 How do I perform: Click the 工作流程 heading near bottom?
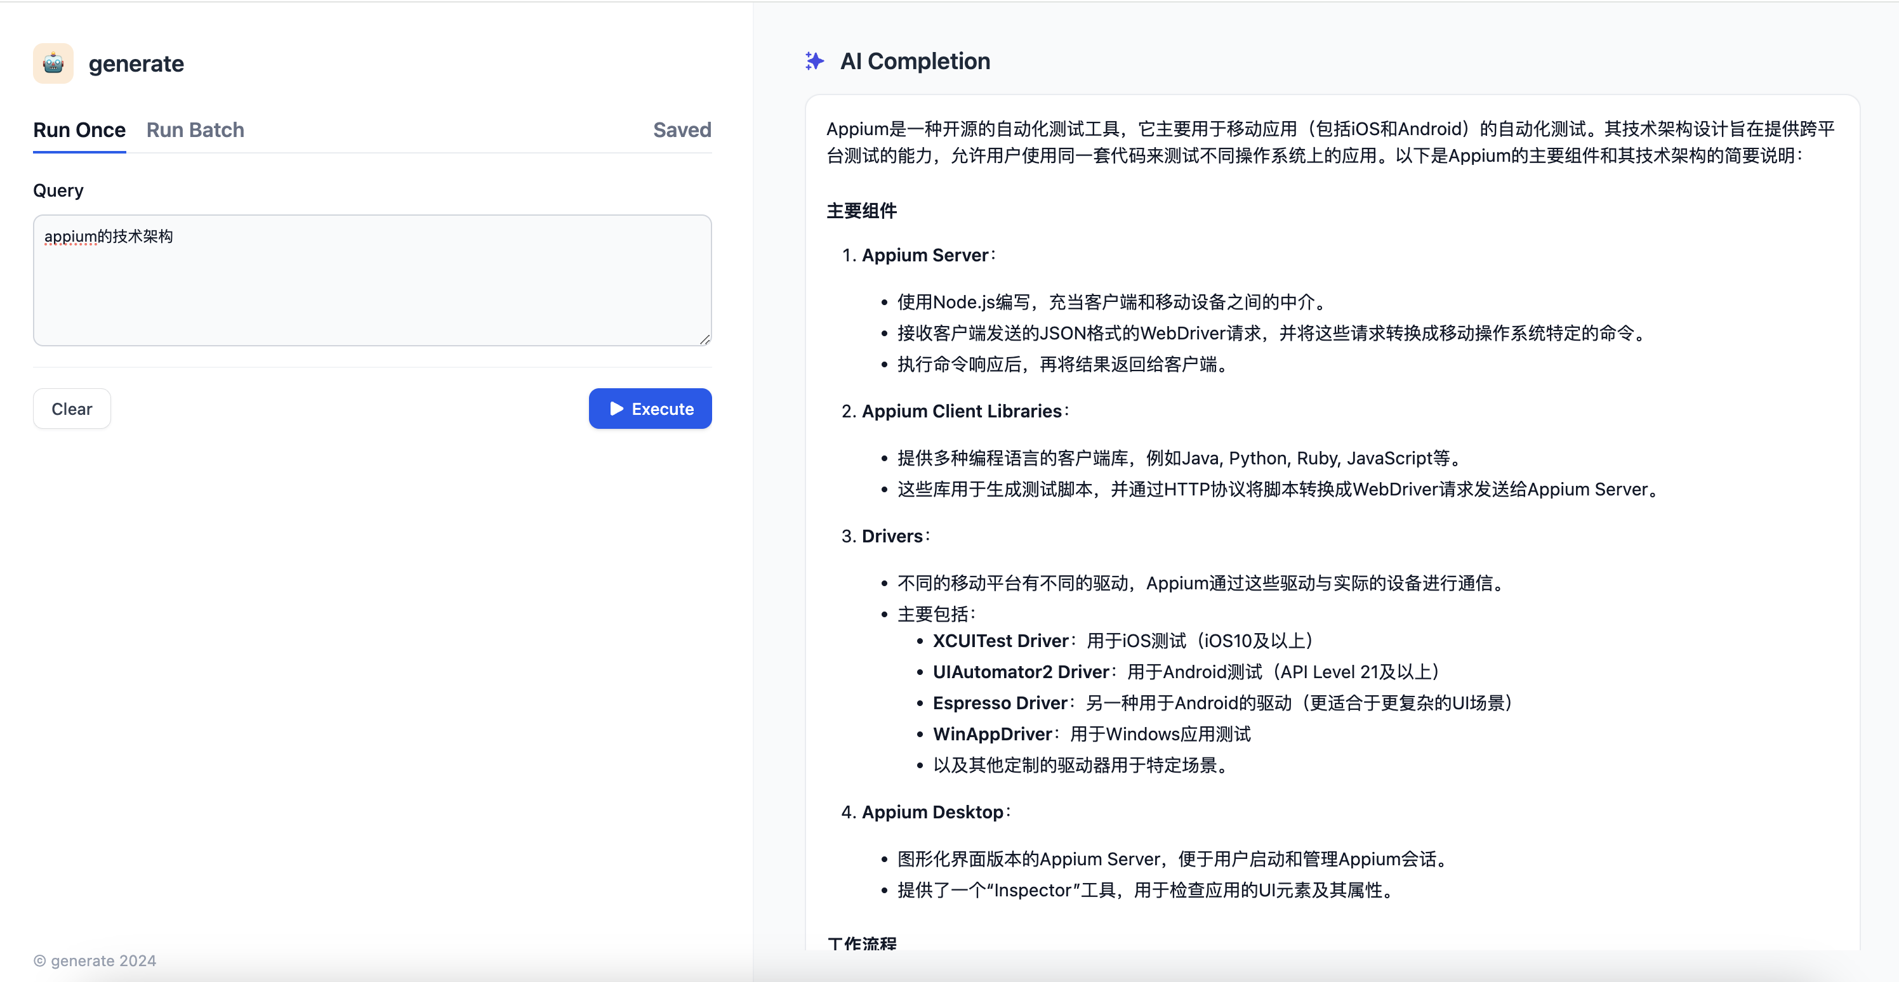(x=861, y=943)
